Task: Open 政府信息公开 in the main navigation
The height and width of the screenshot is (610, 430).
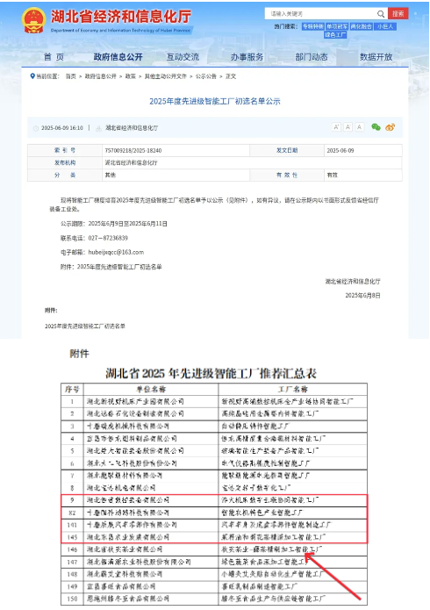Action: pos(118,57)
